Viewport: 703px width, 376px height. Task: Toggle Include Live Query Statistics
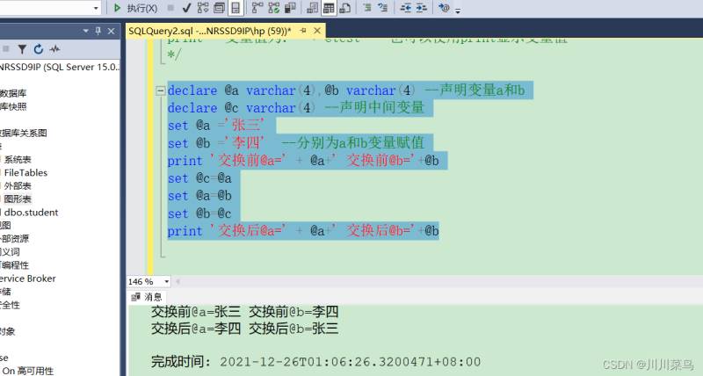point(274,8)
